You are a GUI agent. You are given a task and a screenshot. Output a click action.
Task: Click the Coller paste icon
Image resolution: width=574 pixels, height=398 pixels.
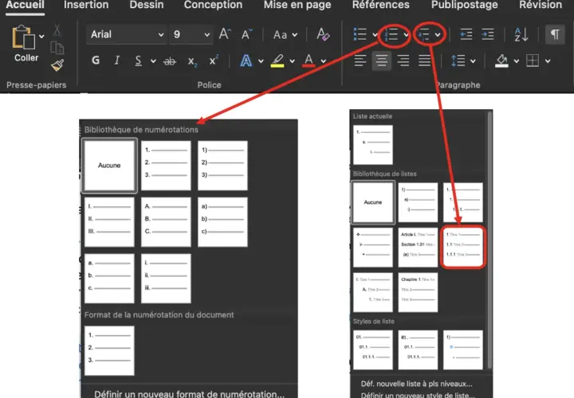point(23,37)
